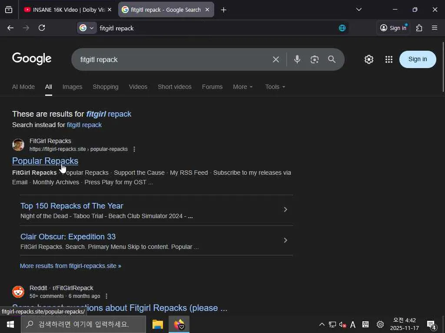Reload the current page
Image resolution: width=445 pixels, height=333 pixels.
[42, 28]
